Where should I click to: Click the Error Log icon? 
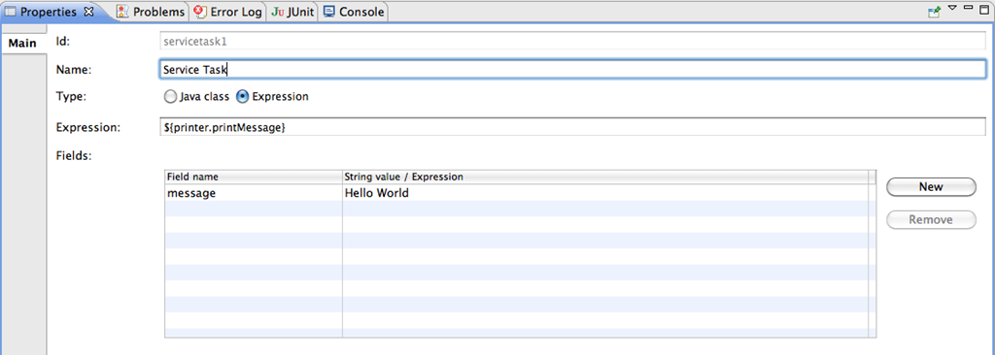click(x=200, y=12)
